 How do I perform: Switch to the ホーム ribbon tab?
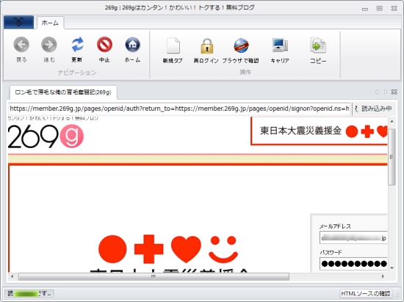coord(50,23)
